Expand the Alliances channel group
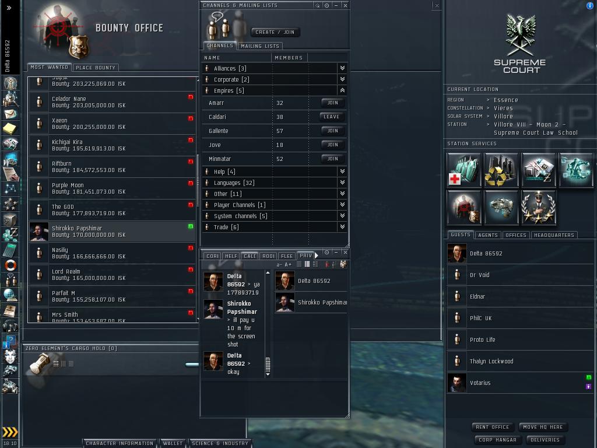597x448 pixels. pos(342,68)
